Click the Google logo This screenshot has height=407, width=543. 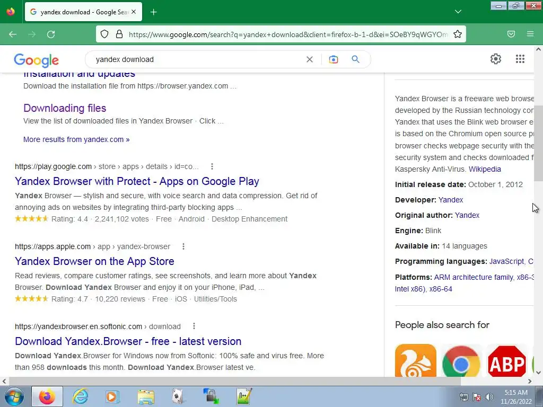(x=37, y=60)
